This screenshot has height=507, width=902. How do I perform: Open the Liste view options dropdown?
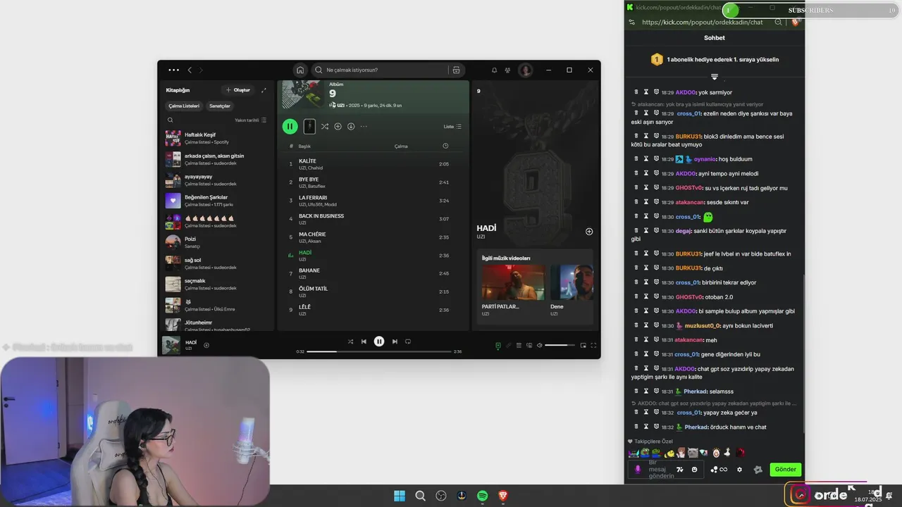pyautogui.click(x=452, y=127)
